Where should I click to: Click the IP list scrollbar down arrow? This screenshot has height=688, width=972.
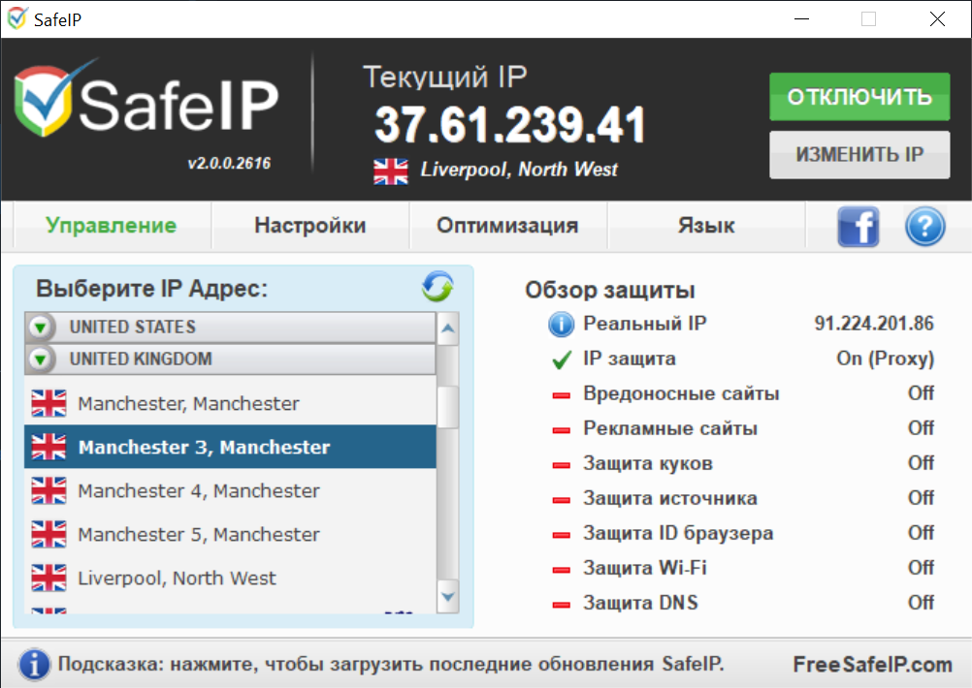(x=447, y=596)
